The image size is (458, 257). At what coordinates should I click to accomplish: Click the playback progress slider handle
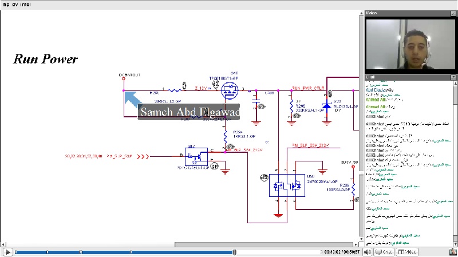[234, 252]
